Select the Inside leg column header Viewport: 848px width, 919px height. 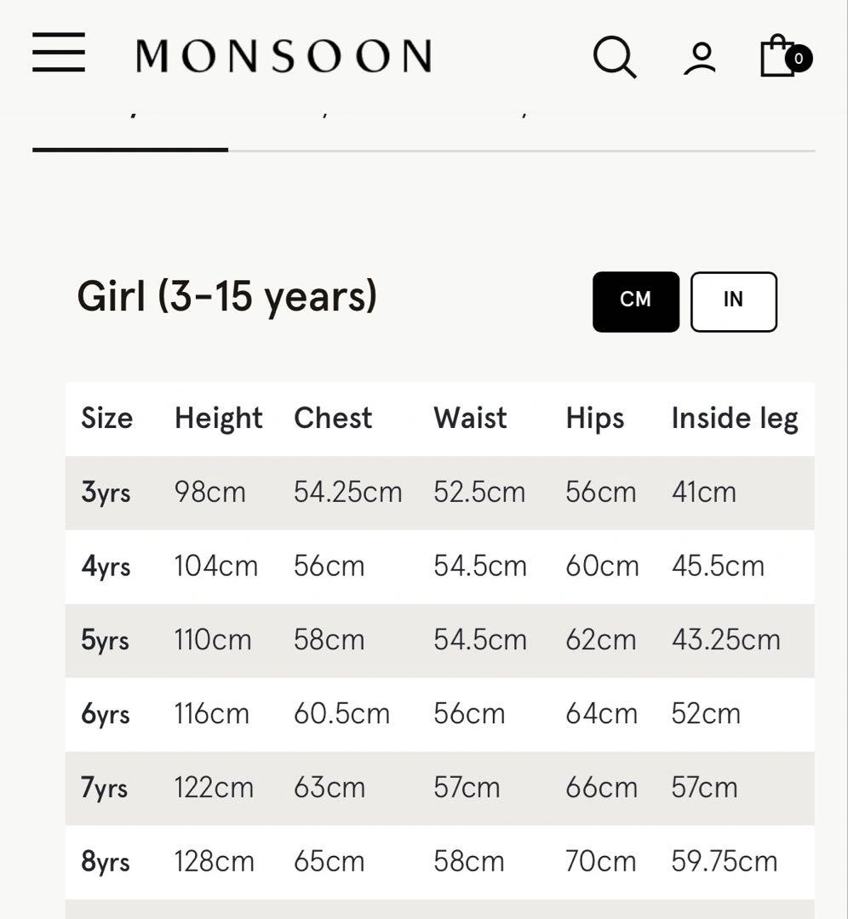(x=735, y=419)
